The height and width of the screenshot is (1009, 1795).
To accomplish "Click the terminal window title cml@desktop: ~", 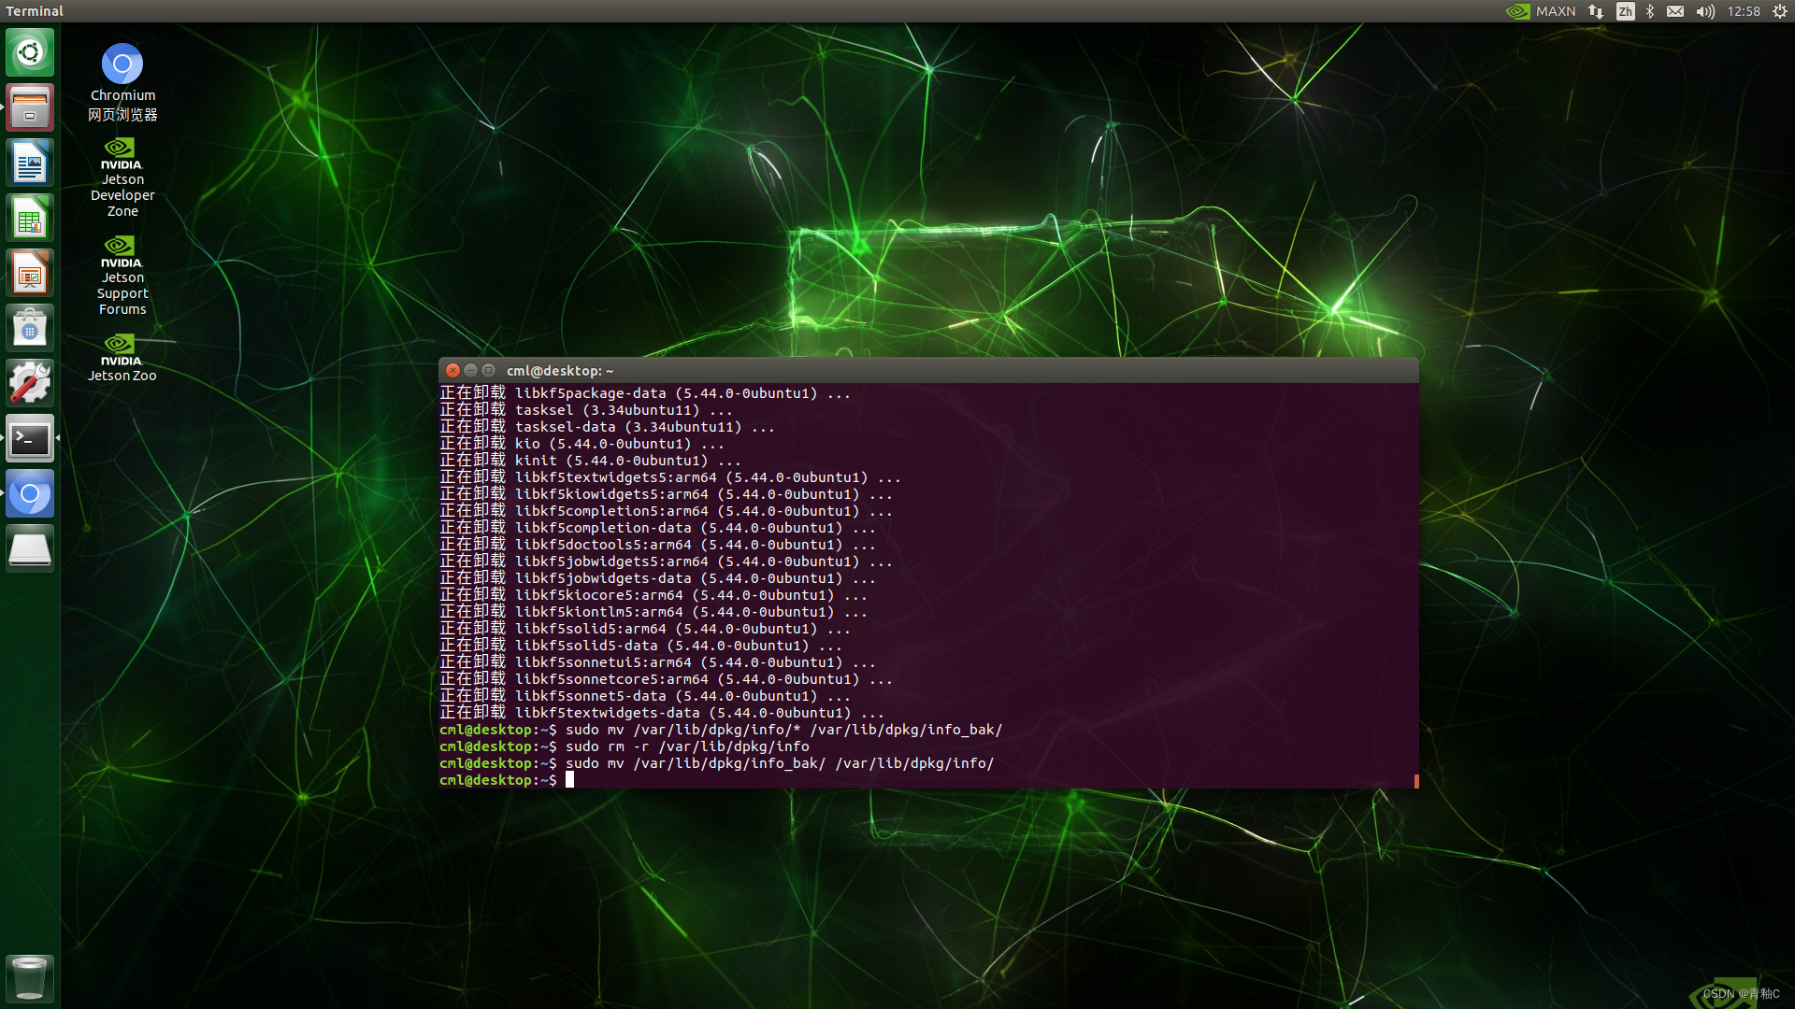I will tap(560, 371).
